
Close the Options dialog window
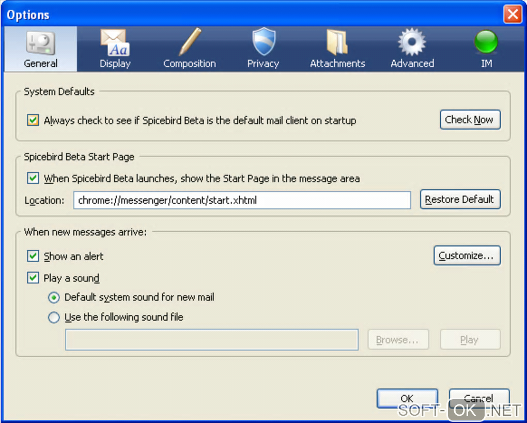[512, 14]
